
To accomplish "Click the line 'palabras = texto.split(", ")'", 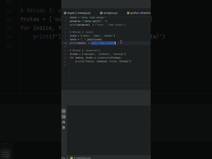I will pyautogui.click(x=88, y=21).
